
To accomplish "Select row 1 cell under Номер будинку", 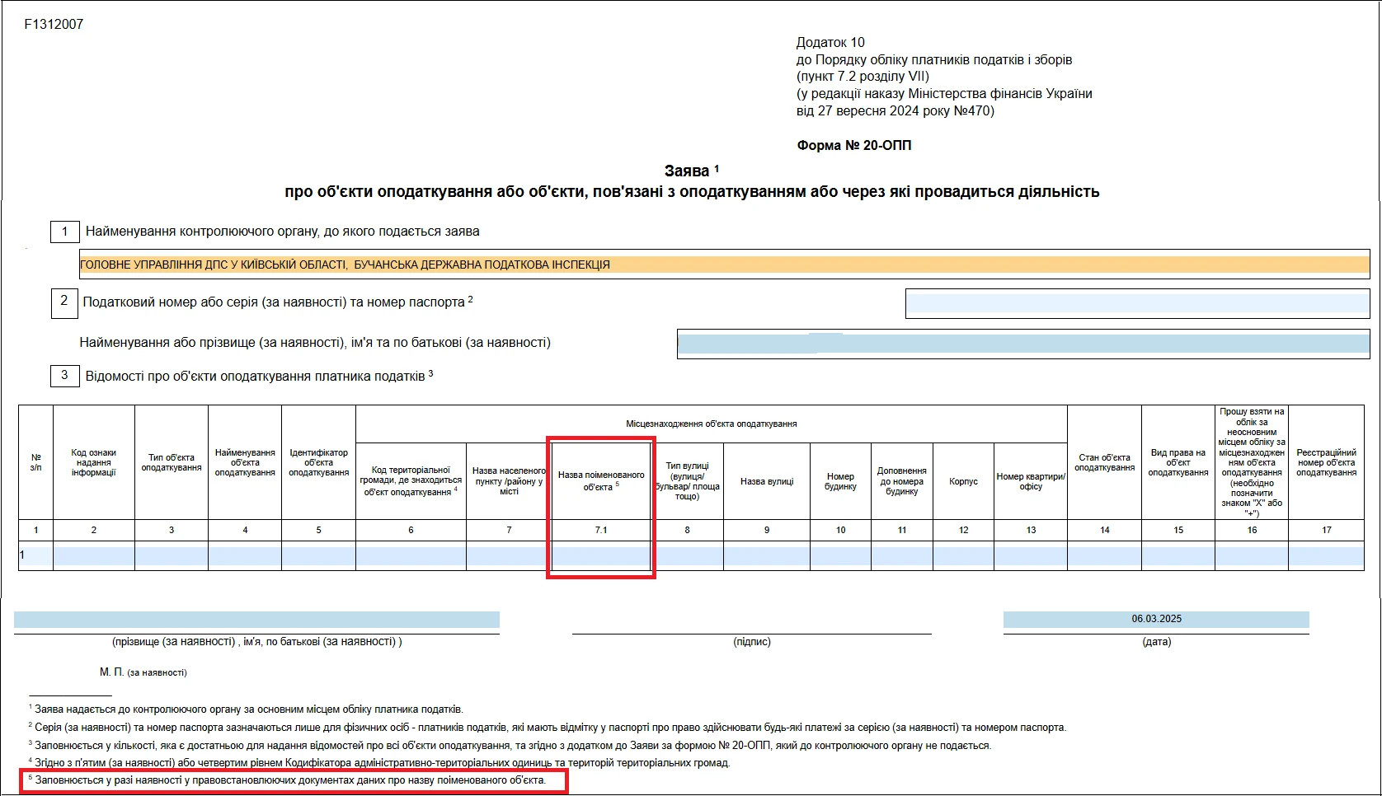I will 840,556.
